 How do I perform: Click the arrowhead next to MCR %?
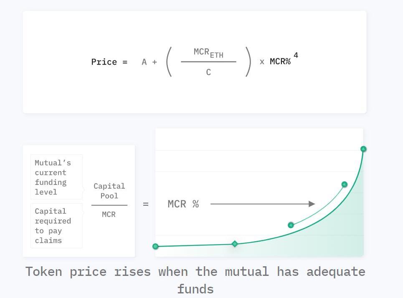[312, 204]
